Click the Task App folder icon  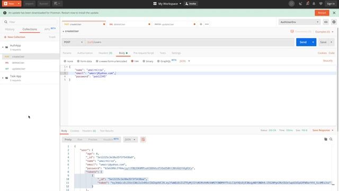pos(7,78)
